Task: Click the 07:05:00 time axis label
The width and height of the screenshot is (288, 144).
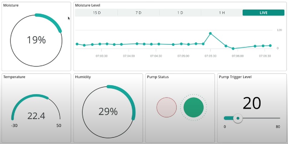Action: (x=183, y=56)
